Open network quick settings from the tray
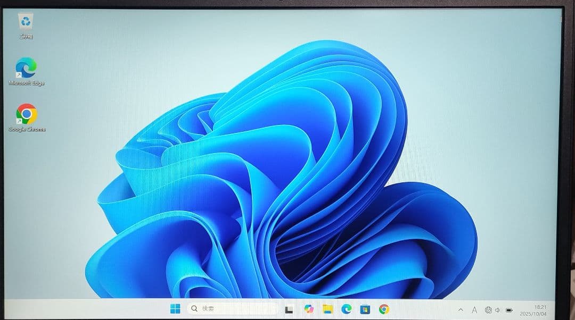This screenshot has width=575, height=320. coord(488,310)
